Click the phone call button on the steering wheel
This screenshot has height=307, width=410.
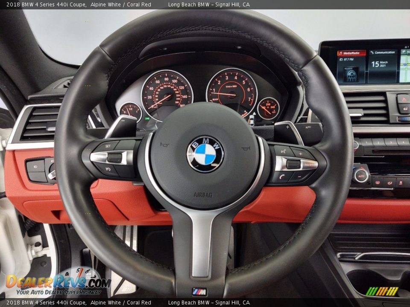point(281,177)
